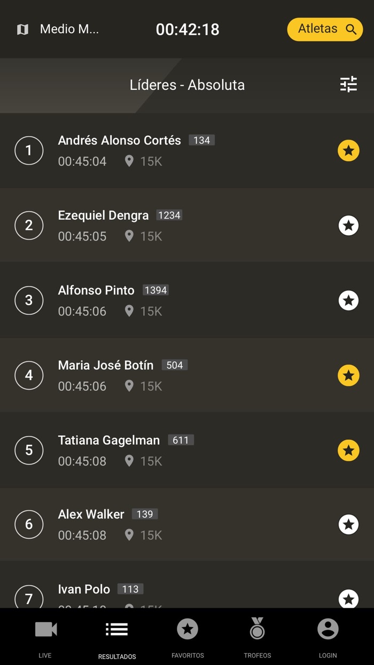374x665 pixels.
Task: Star Ivan Polo as favorite
Action: point(348,599)
